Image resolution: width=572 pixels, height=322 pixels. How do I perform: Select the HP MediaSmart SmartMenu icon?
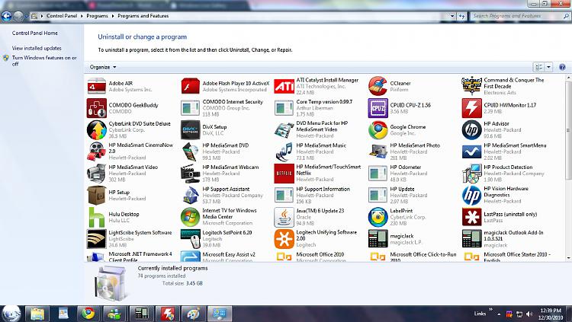471,151
